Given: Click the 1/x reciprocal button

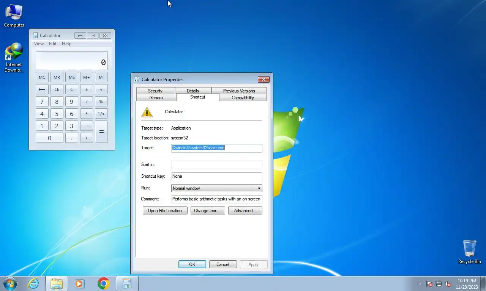Looking at the screenshot, I should coord(101,114).
